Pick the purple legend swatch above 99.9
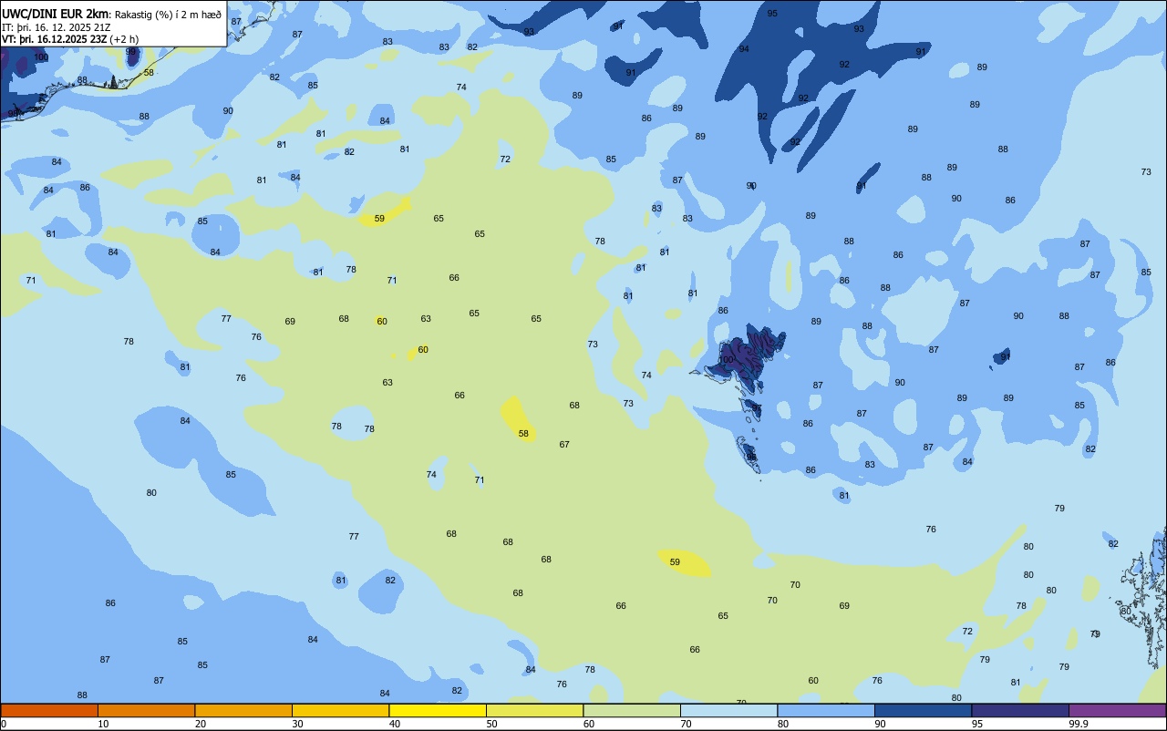Viewport: 1167px width, 731px height. (1117, 710)
